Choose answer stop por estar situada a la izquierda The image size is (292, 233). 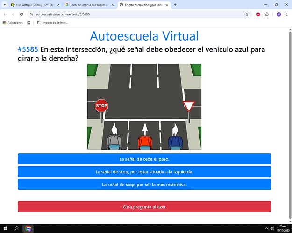pyautogui.click(x=144, y=171)
